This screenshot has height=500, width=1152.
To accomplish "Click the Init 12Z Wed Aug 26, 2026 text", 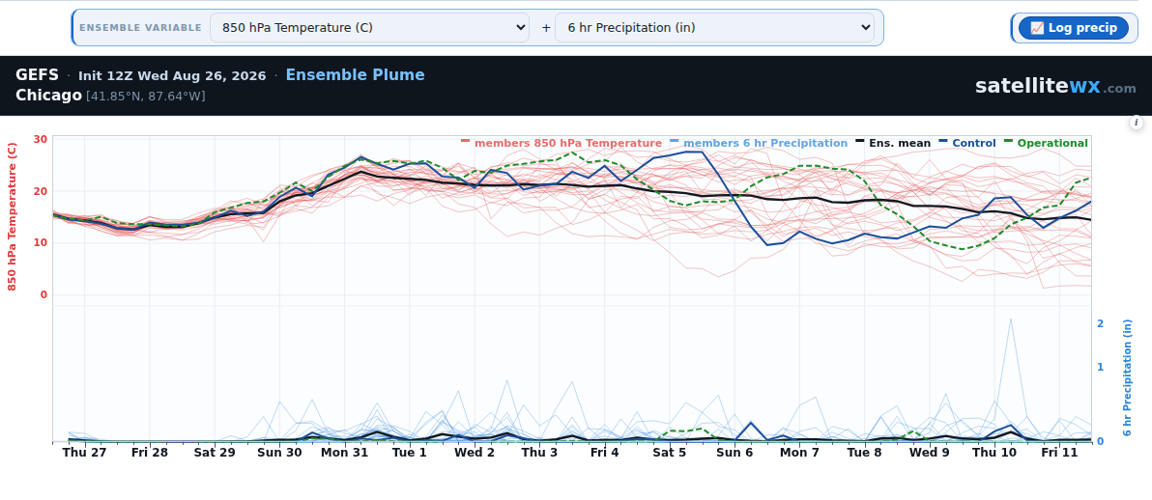I will tap(172, 75).
